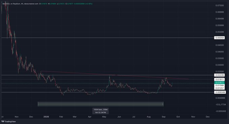
Task: Click the 0.01911 price label
Action: pos(220,79)
